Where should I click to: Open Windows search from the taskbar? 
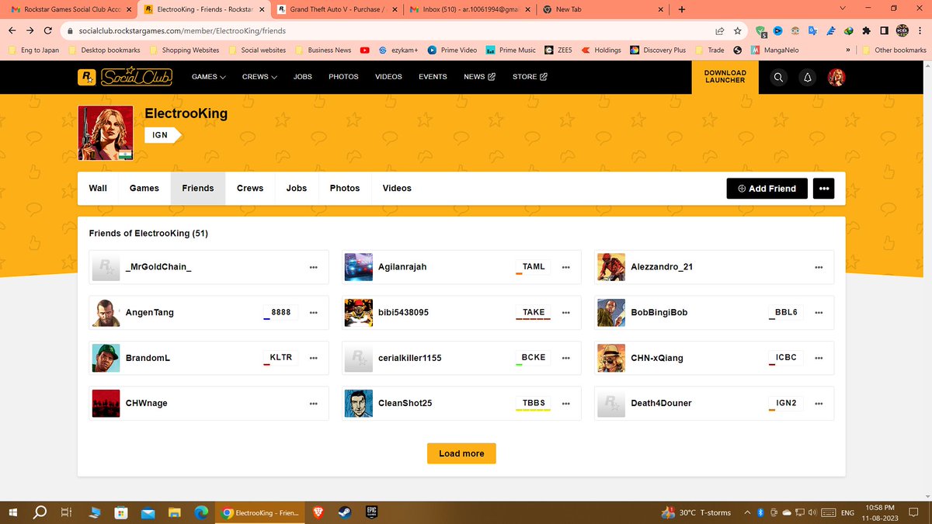pyautogui.click(x=39, y=512)
